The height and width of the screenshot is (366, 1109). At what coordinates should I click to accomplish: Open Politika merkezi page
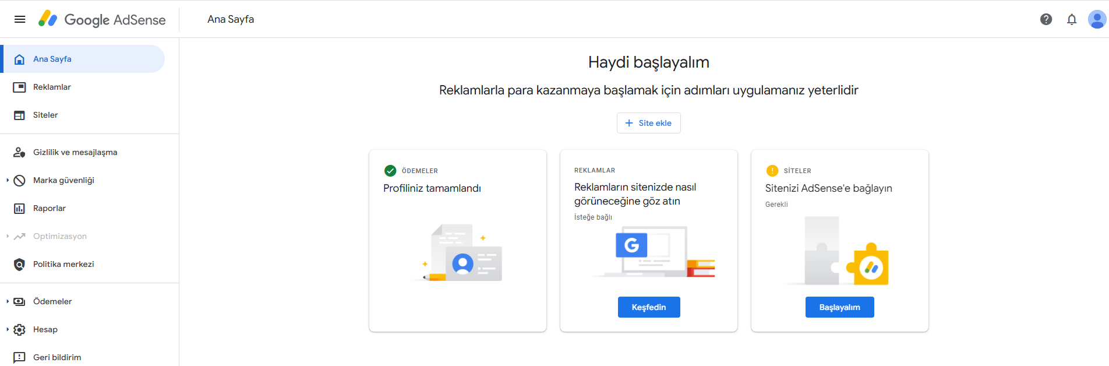(x=83, y=264)
